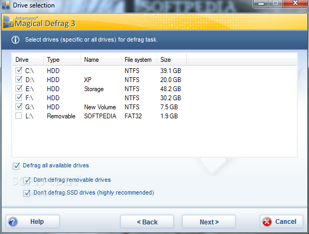The width and height of the screenshot is (309, 234).
Task: Click the Magical Defrag 3 logo icon
Action: [8, 22]
